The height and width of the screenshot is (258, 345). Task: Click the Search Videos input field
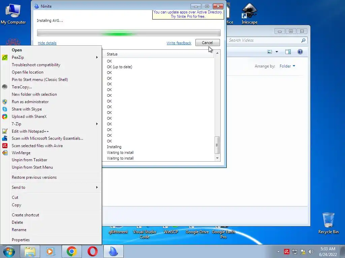coord(264,40)
